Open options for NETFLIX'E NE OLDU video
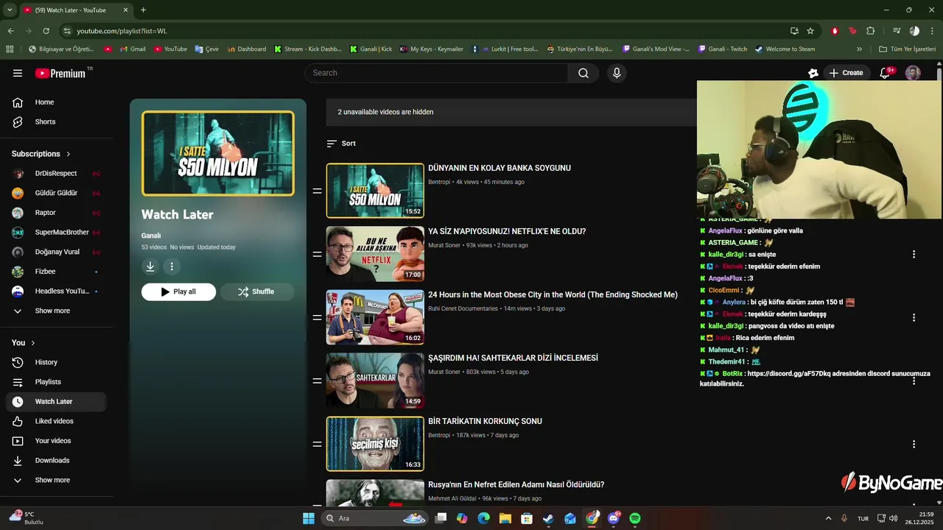943x530 pixels. pos(914,254)
